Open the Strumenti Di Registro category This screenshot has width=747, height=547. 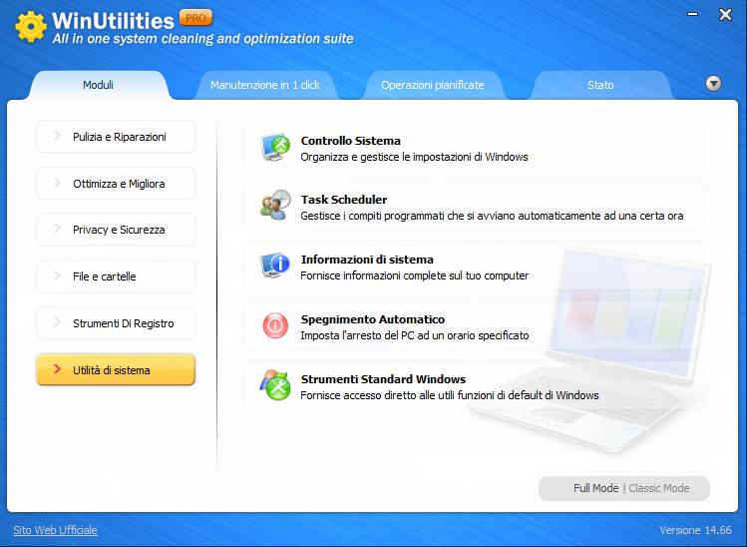116,322
